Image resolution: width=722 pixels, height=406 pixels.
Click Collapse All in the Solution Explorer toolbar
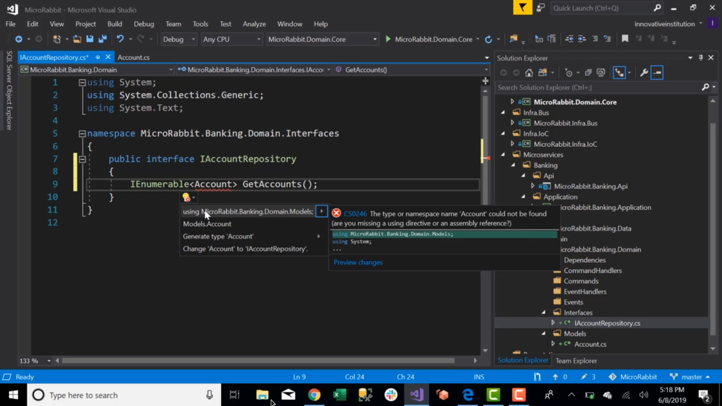click(x=588, y=73)
